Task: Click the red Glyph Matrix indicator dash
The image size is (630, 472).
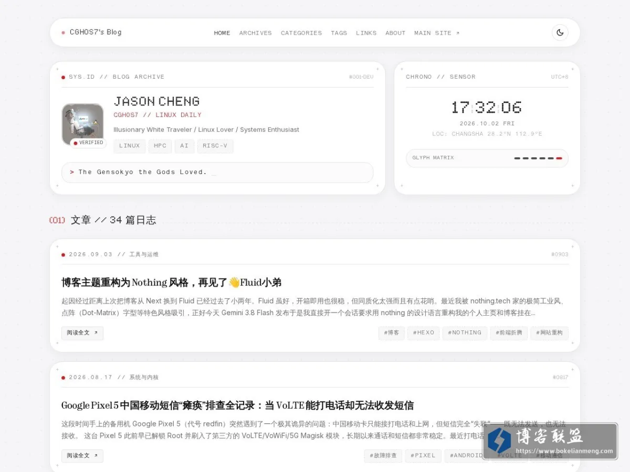Action: pyautogui.click(x=559, y=158)
